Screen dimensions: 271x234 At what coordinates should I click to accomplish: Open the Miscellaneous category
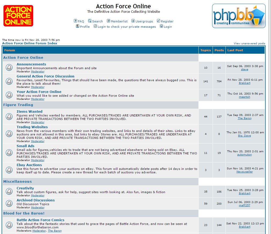point(17,182)
